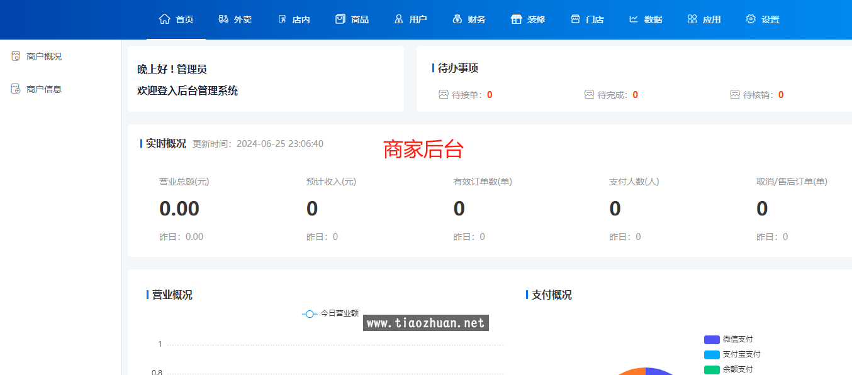
Task: Click the 店内 in-store icon
Action: point(282,19)
